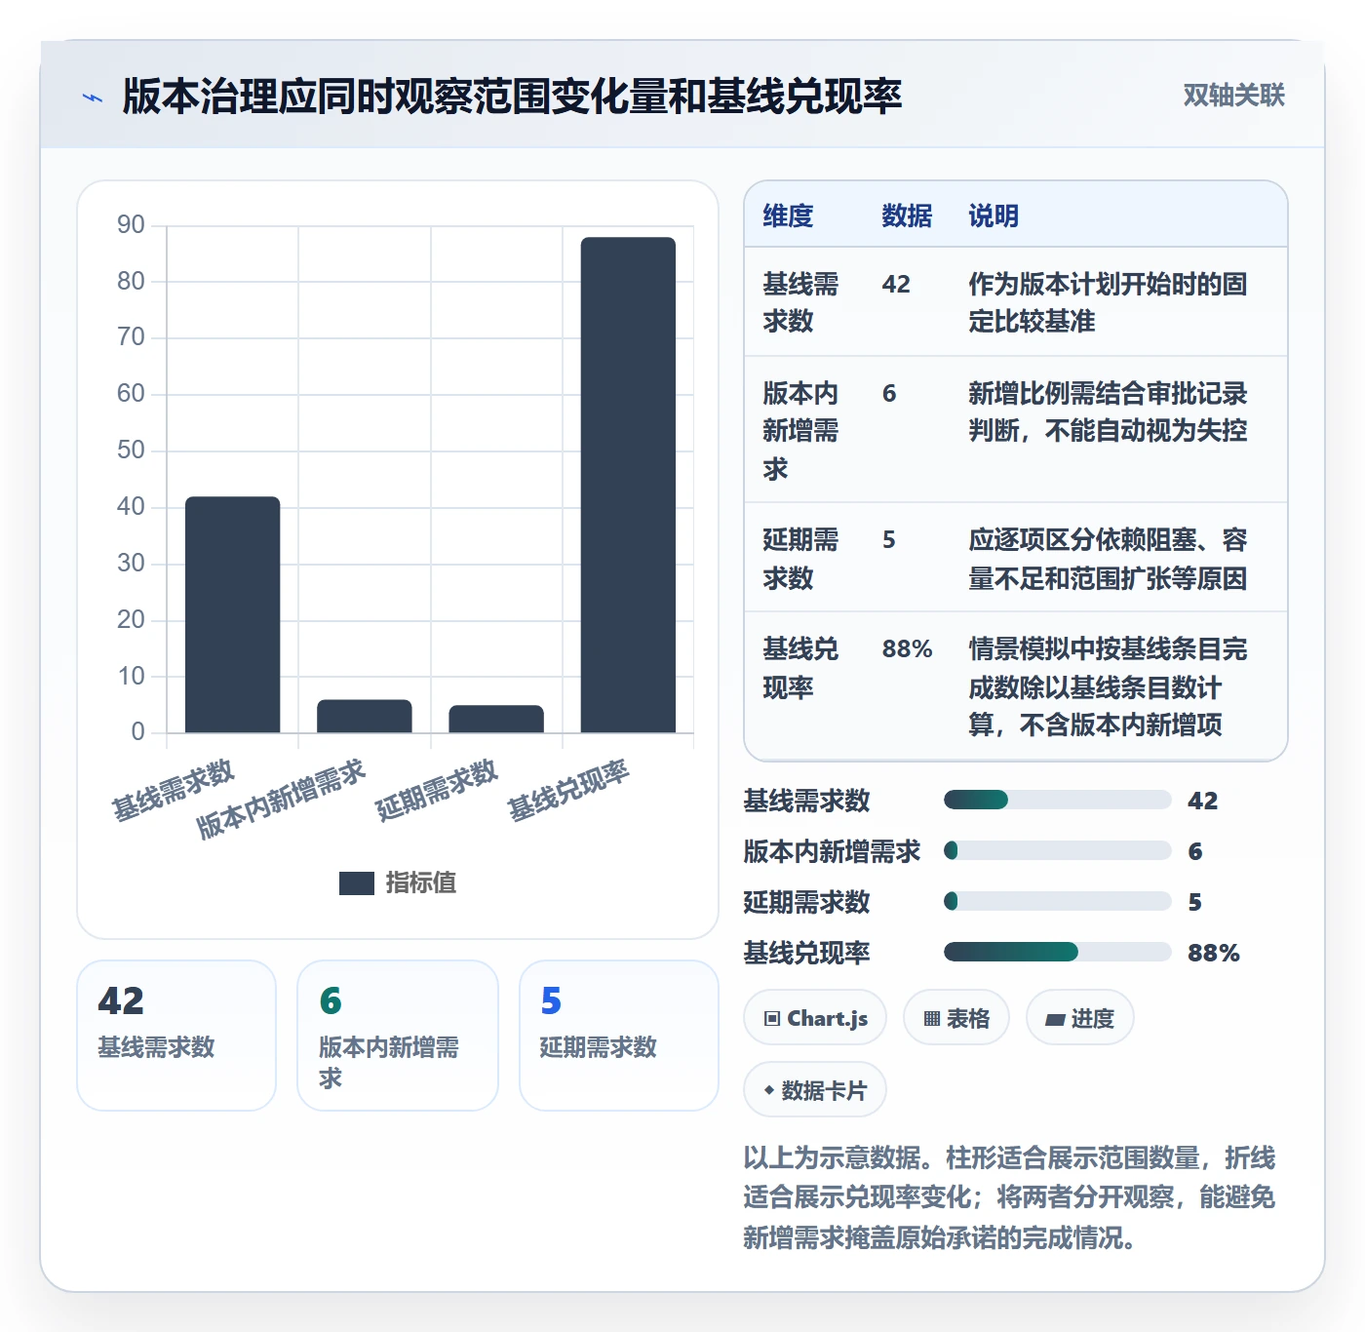Open the 6 版本内新增需求 stat card
This screenshot has width=1365, height=1332.
coord(398,1036)
